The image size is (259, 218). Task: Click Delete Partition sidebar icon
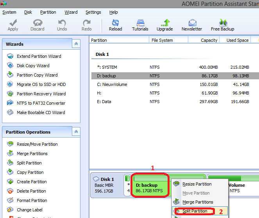10,191
